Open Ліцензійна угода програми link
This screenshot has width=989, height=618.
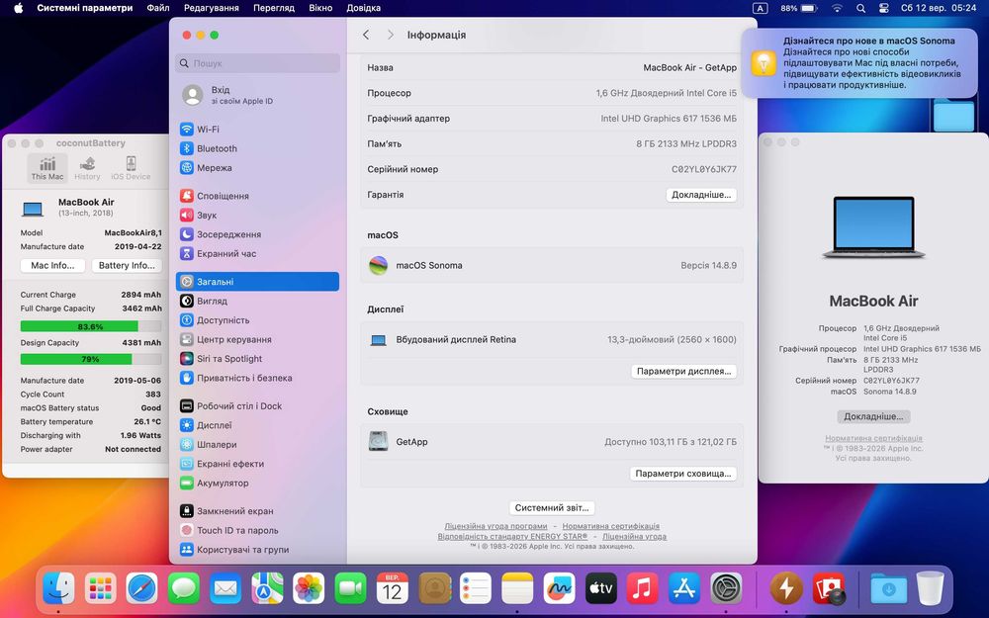[495, 526]
